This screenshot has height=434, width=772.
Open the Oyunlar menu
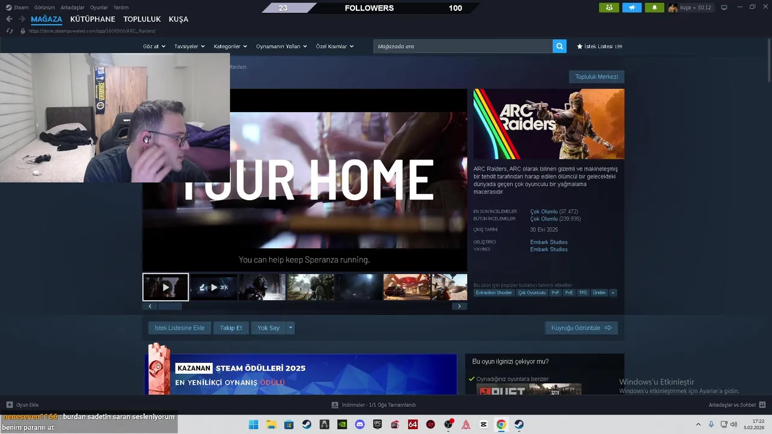pos(99,7)
